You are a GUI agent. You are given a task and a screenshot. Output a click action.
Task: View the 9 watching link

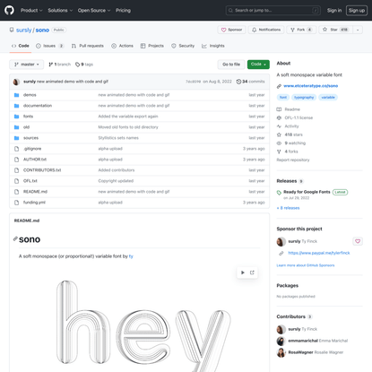coord(291,143)
